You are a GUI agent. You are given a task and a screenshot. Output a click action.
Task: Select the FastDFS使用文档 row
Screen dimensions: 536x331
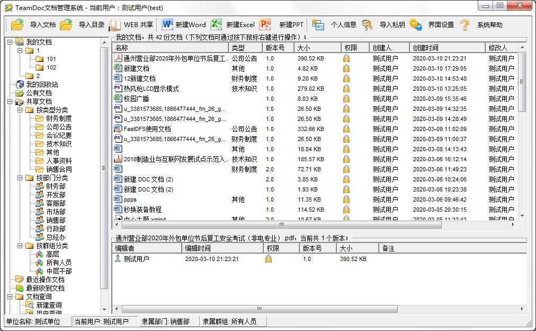(x=147, y=129)
